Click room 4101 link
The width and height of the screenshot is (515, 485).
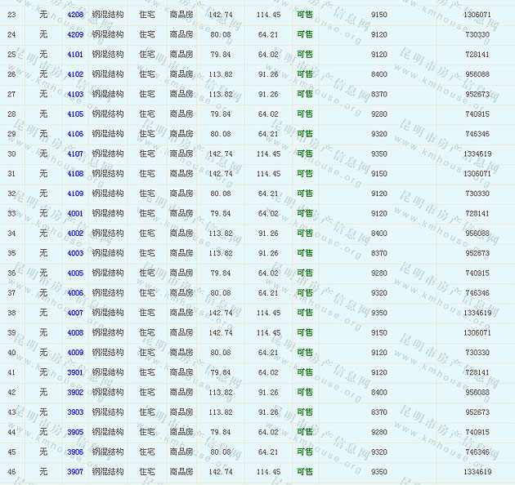[75, 55]
